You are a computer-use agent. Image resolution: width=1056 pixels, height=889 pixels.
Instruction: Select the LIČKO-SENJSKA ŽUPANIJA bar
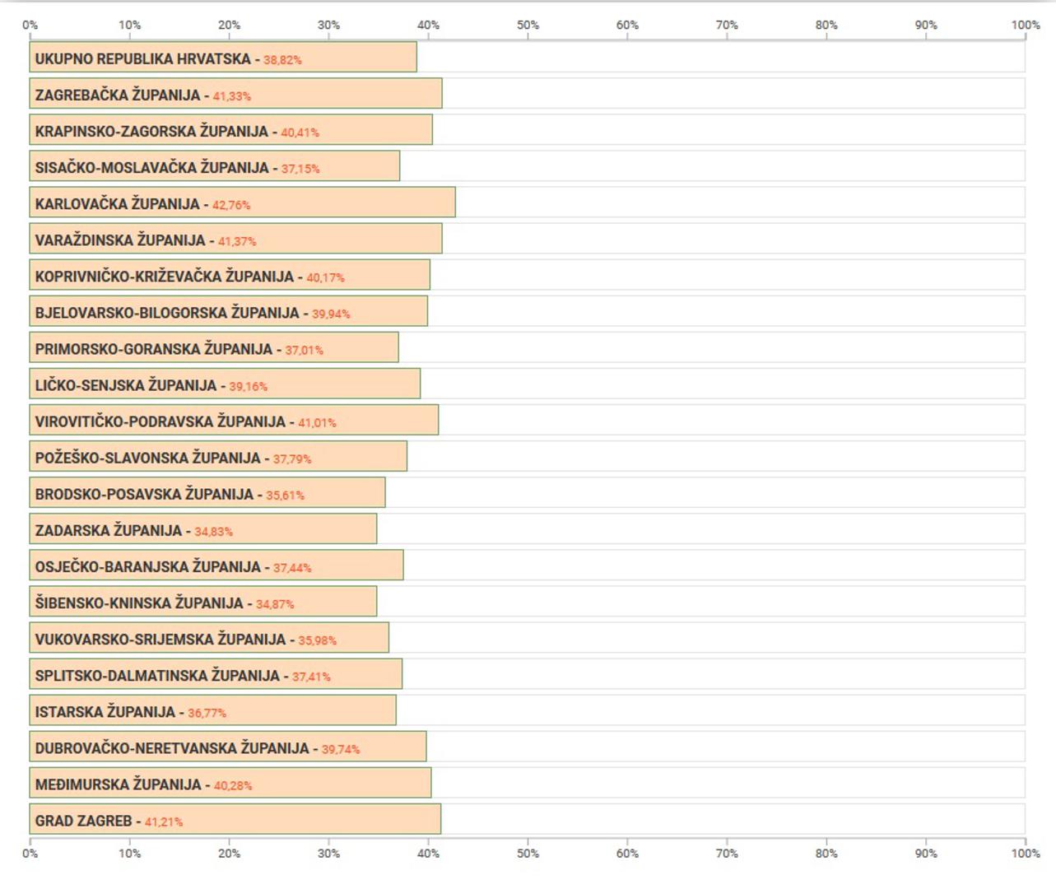[x=225, y=384]
